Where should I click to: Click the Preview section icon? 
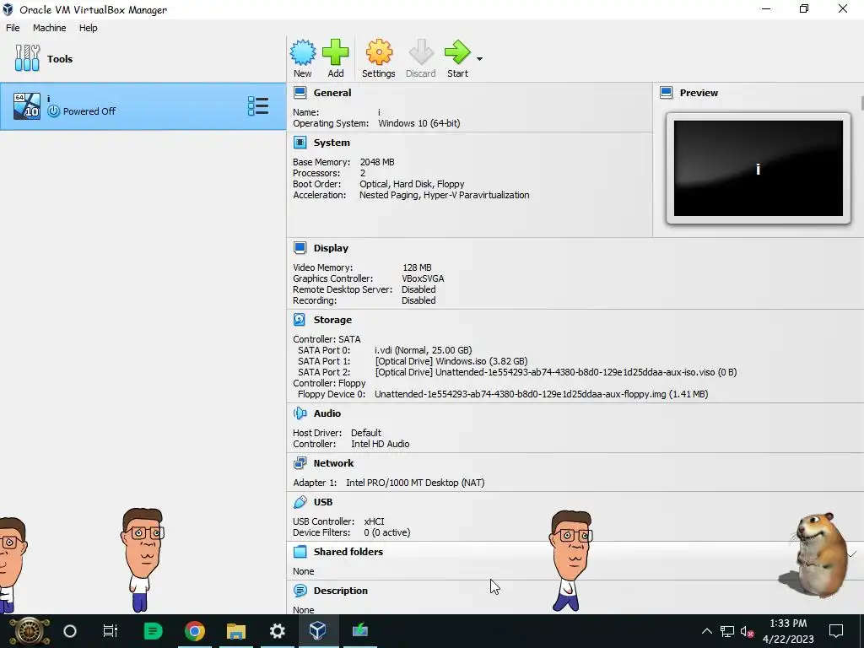click(667, 93)
